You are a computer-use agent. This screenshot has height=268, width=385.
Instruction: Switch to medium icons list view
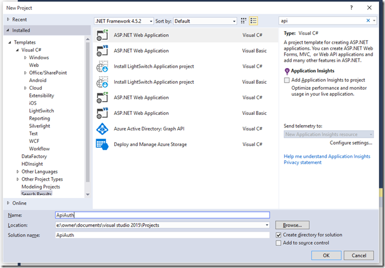253,21
